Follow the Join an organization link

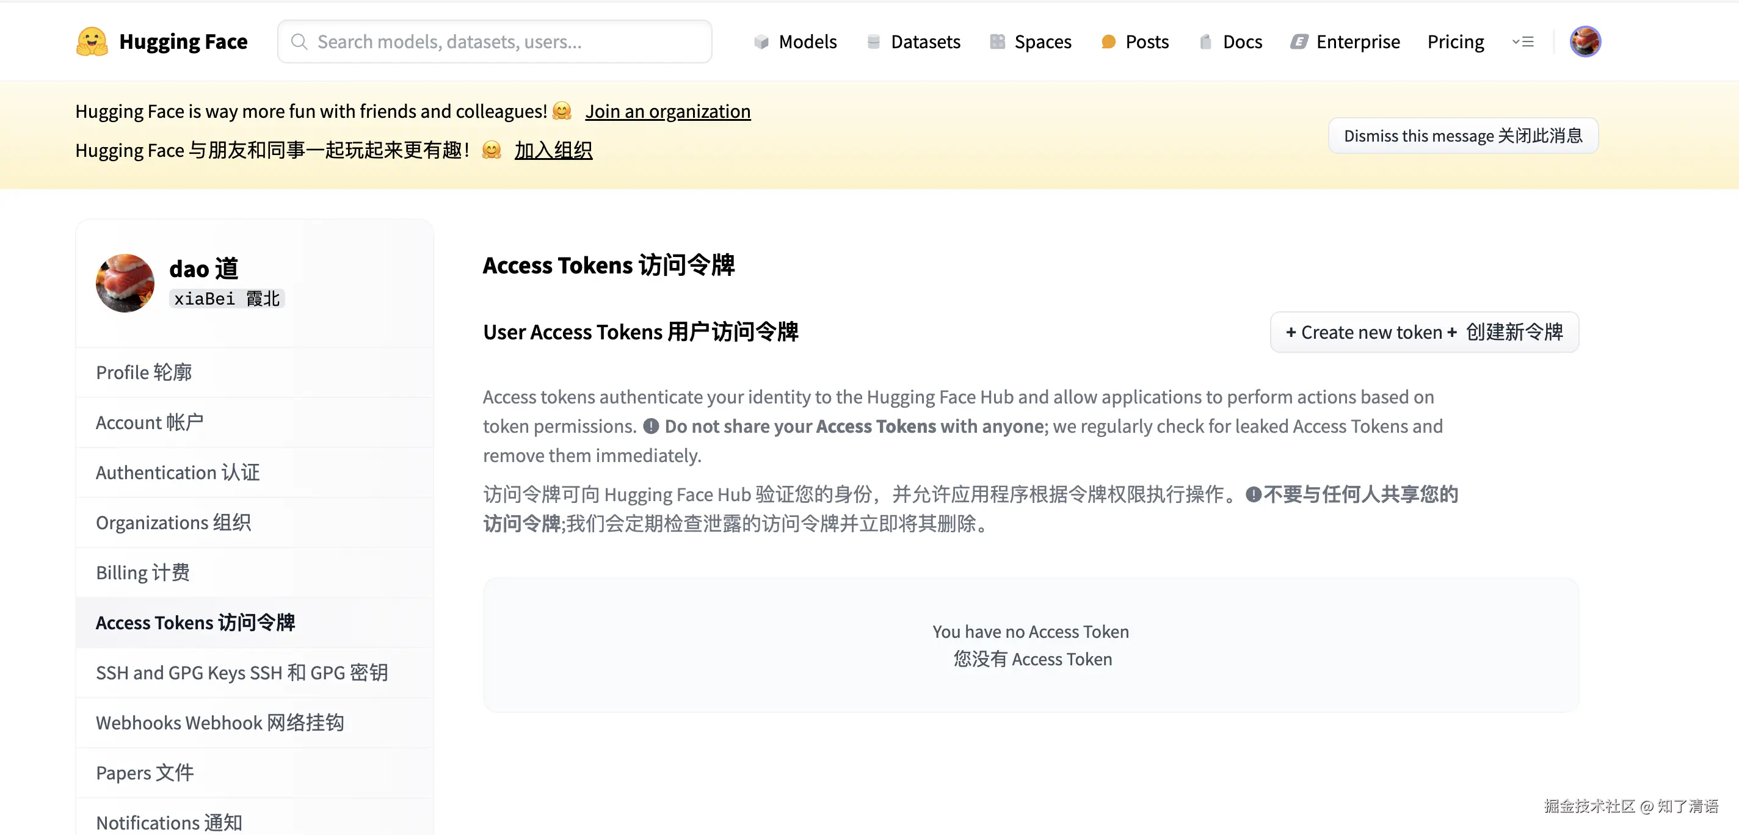coord(667,111)
